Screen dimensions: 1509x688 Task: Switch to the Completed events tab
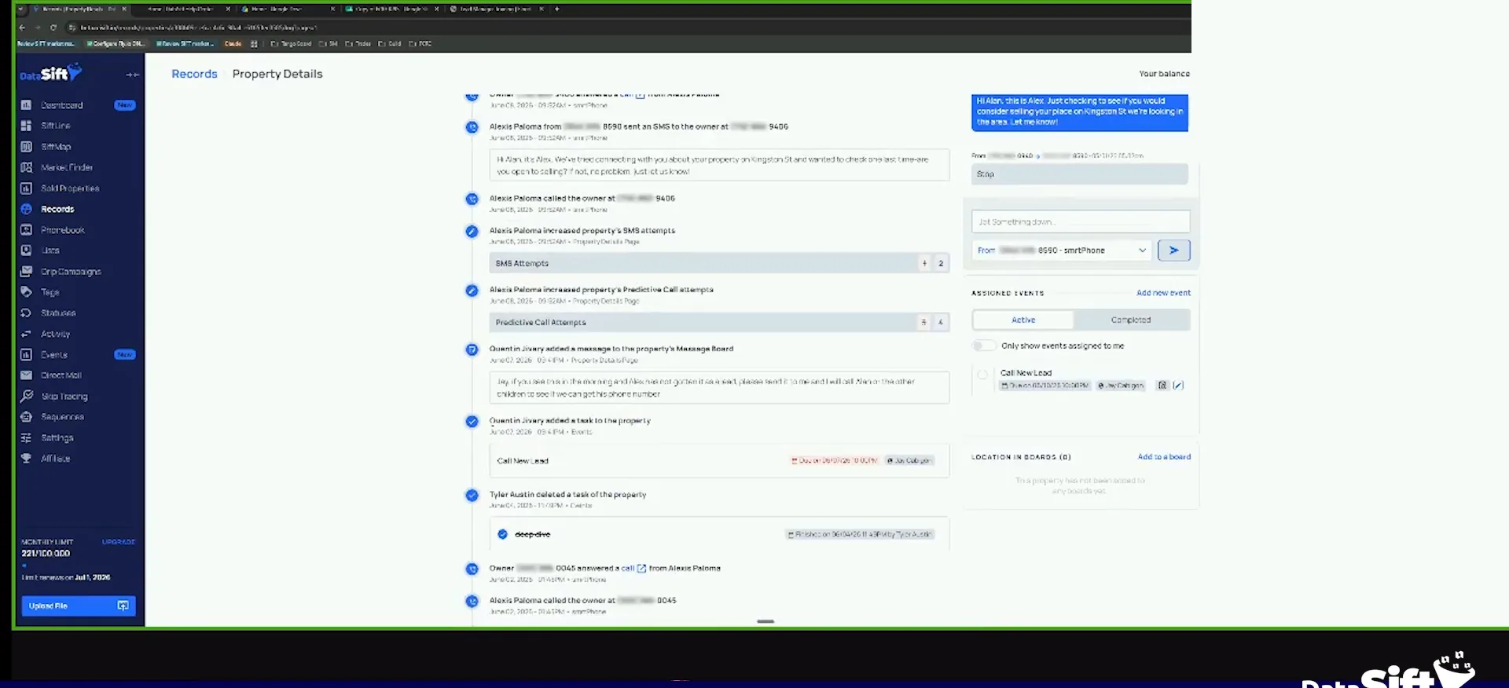pos(1131,320)
